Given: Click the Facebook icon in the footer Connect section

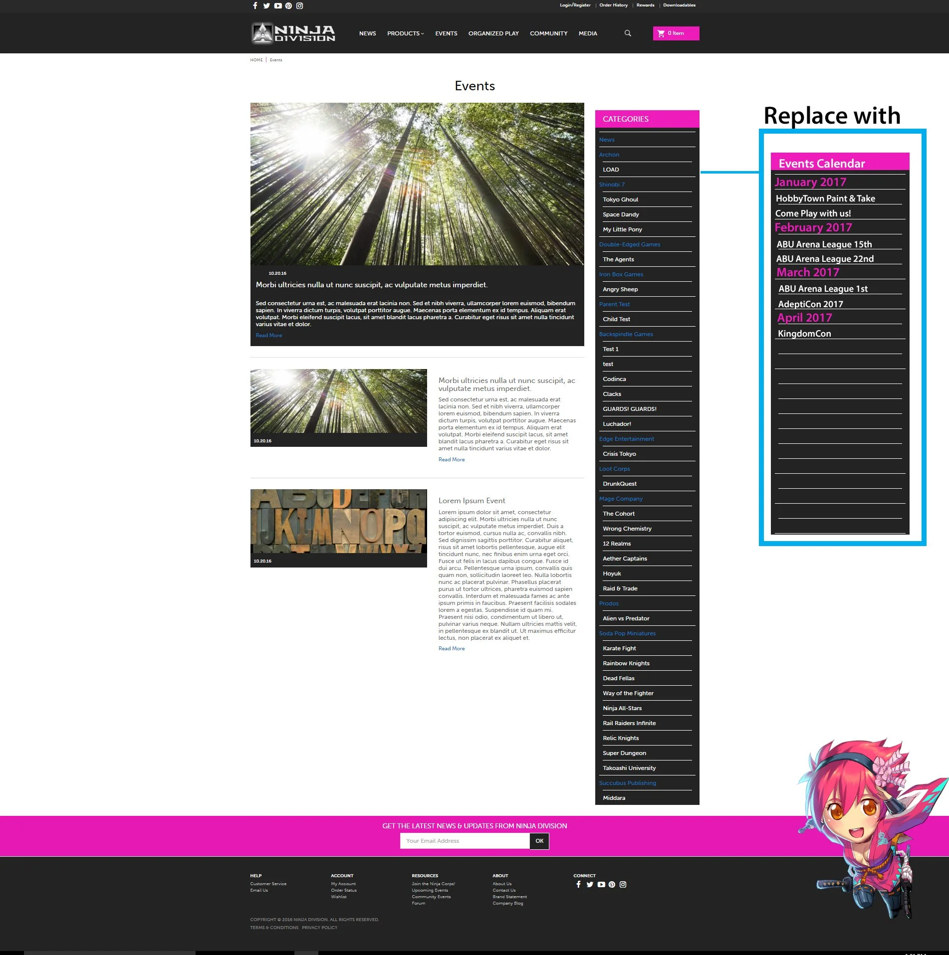Looking at the screenshot, I should [578, 884].
